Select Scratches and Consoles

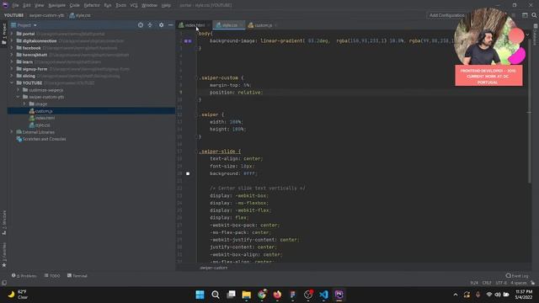point(44,139)
